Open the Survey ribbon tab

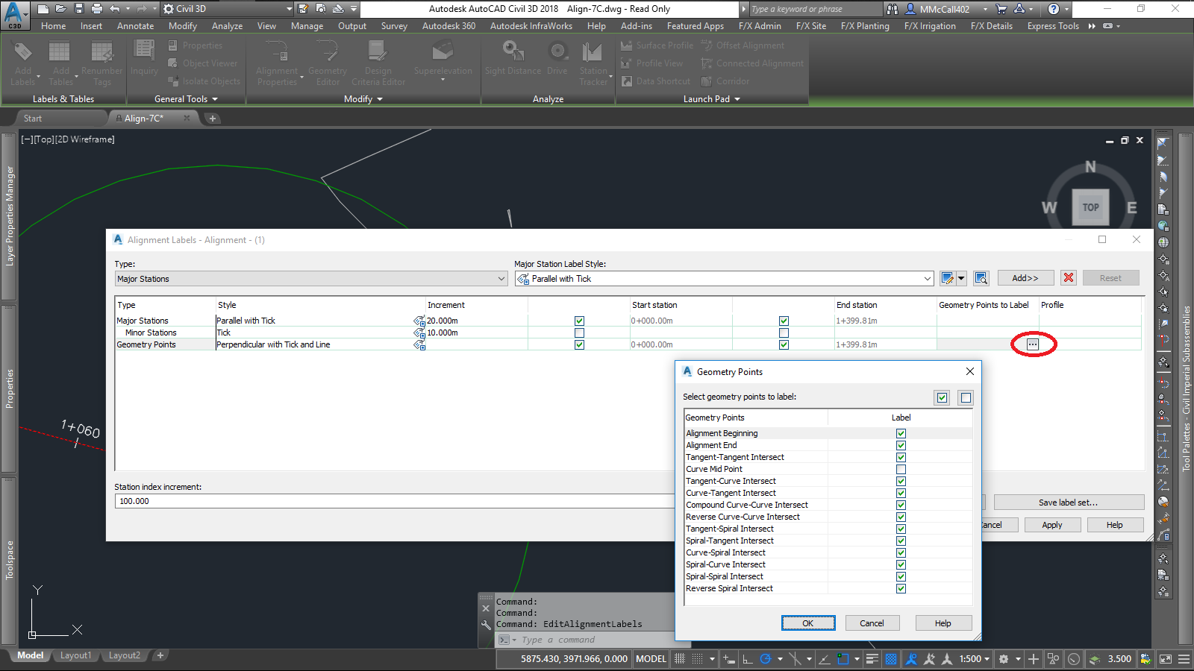(394, 26)
